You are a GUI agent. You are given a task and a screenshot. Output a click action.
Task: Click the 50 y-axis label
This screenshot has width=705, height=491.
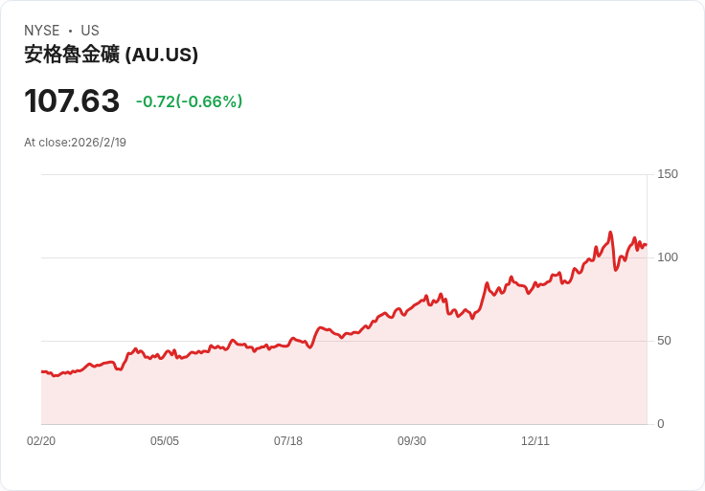coord(664,341)
